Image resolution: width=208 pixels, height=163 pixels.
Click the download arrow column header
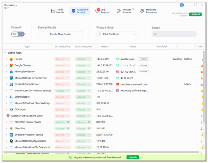coord(177,47)
